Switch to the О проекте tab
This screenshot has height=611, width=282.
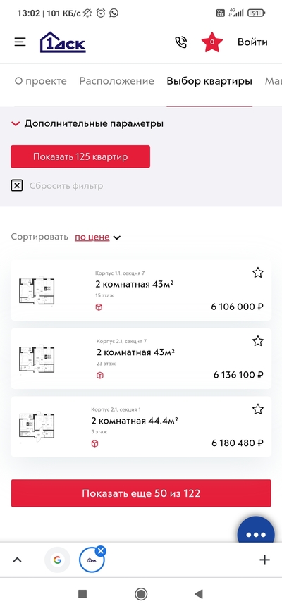(x=41, y=81)
